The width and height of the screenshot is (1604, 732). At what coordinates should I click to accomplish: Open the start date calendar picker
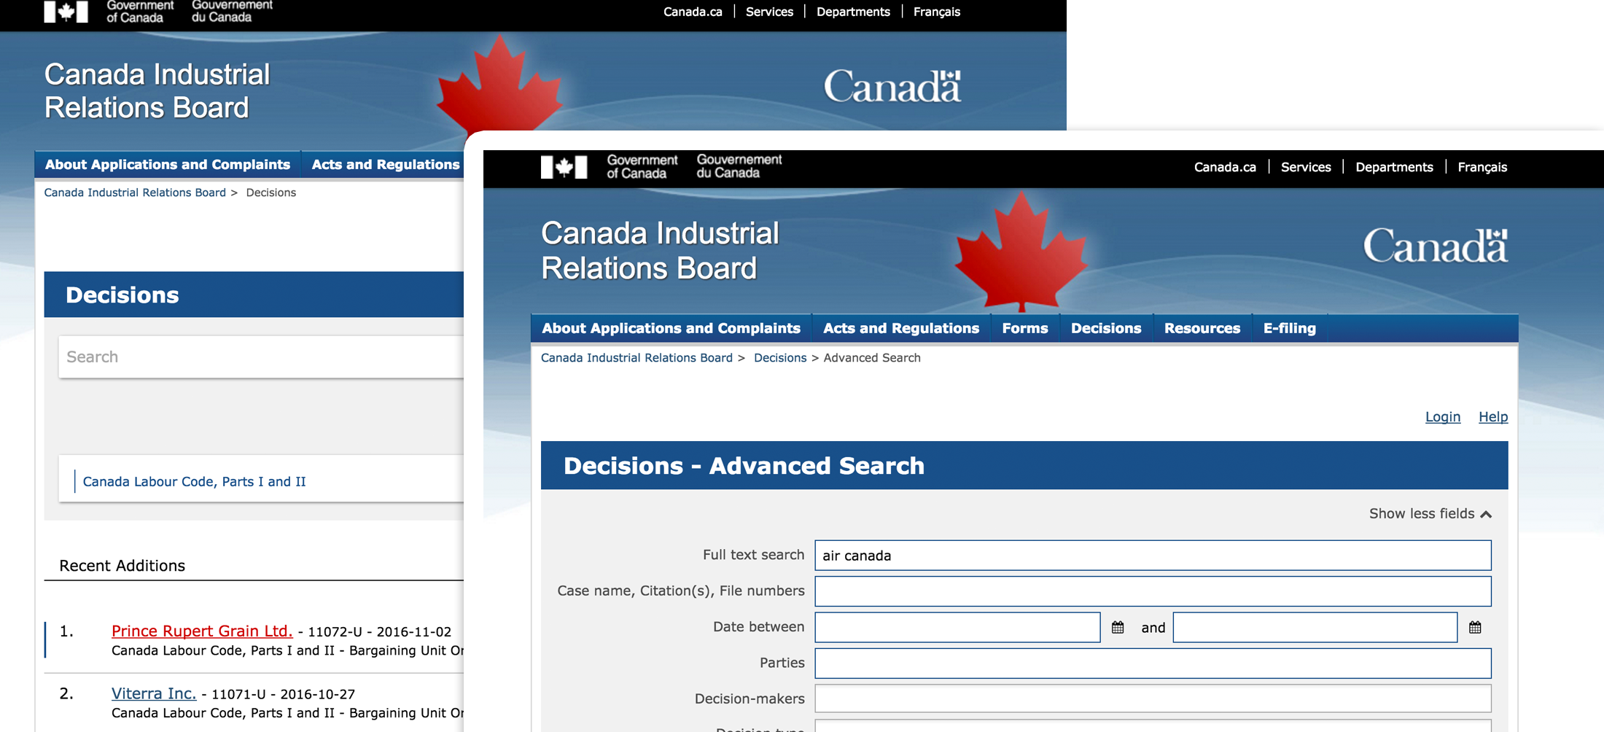click(x=1118, y=627)
